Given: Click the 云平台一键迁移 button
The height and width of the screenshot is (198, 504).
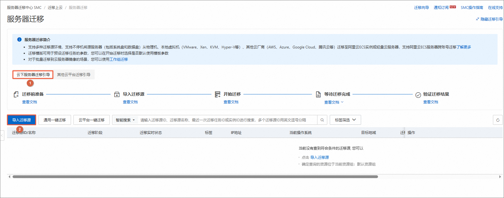Looking at the screenshot, I should coord(92,120).
